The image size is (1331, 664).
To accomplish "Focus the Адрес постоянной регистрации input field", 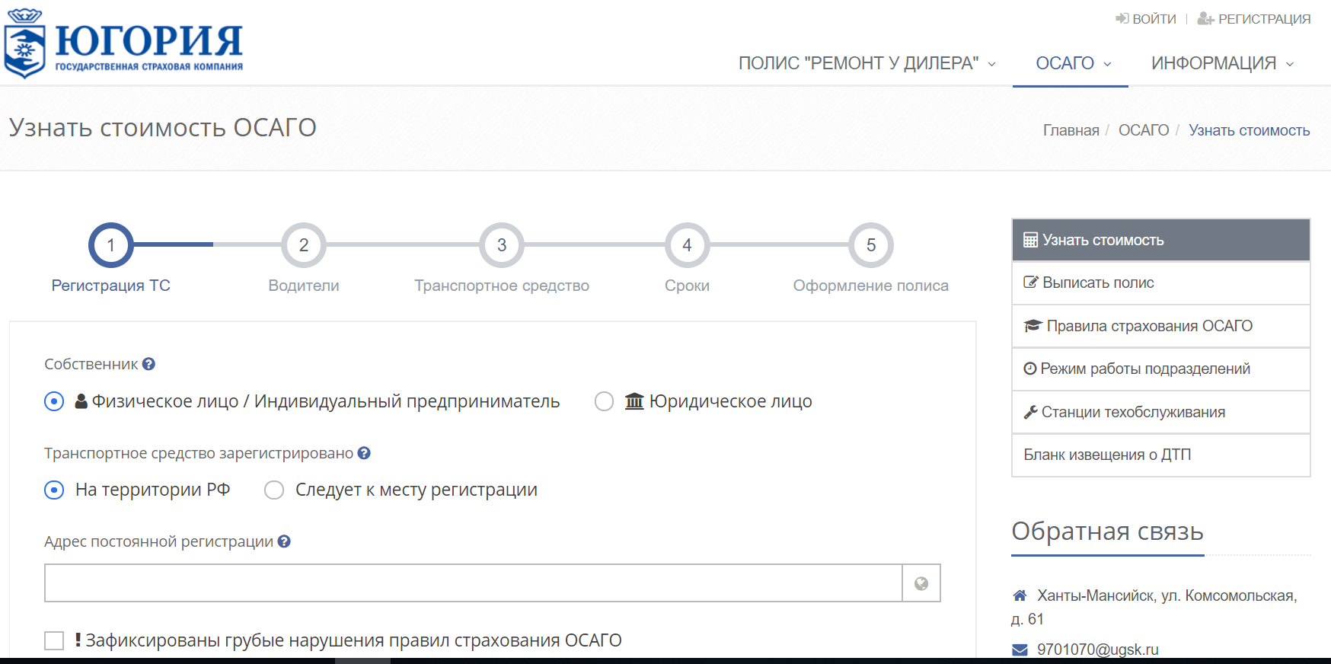I will (474, 583).
